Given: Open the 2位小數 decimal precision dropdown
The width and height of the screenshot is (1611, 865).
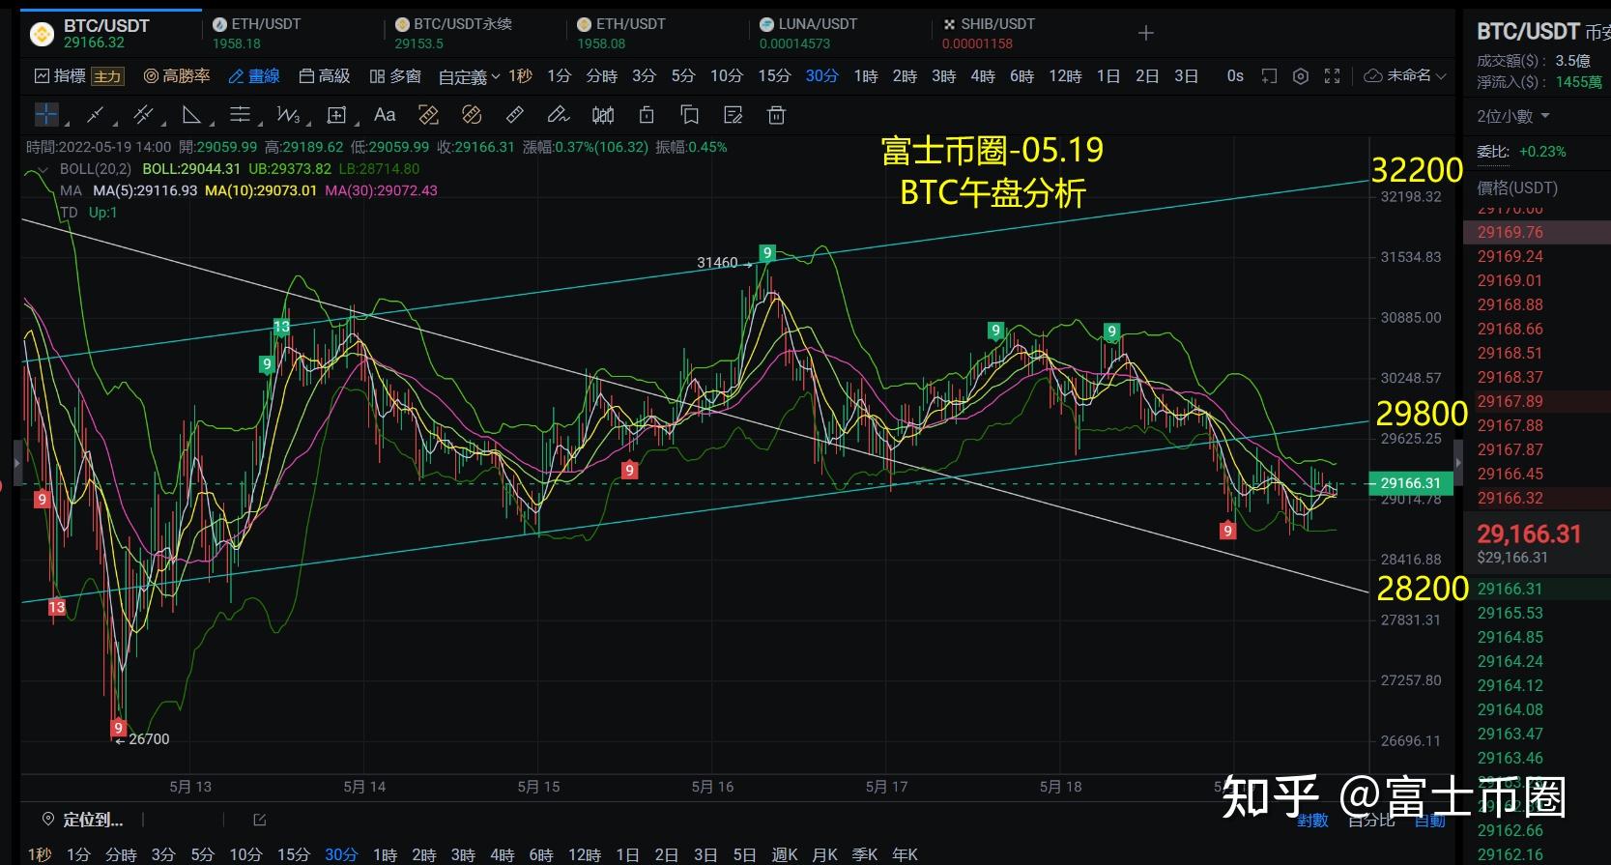Looking at the screenshot, I should pyautogui.click(x=1513, y=116).
